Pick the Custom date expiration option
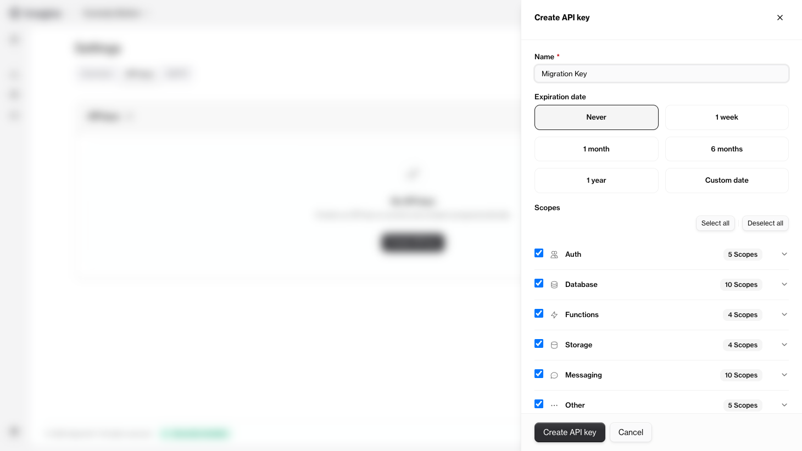 [x=727, y=180]
